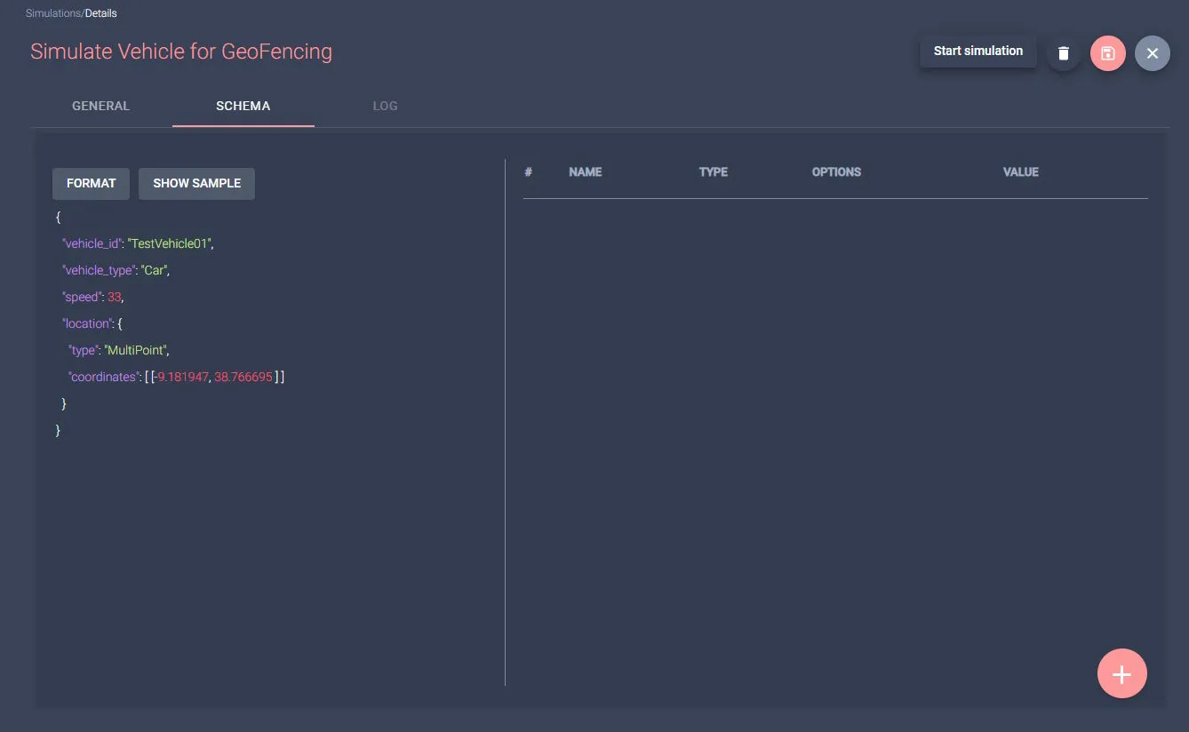Click the trash delete simulation icon
The height and width of the screenshot is (732, 1189).
[1063, 53]
